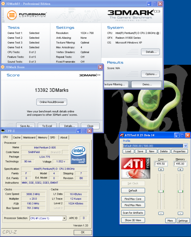Switch to the Cache tab in CPU-Z
The image size is (191, 237).
[17, 137]
